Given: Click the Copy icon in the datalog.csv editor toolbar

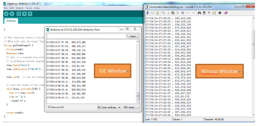Looking at the screenshot, I should point(163,13).
